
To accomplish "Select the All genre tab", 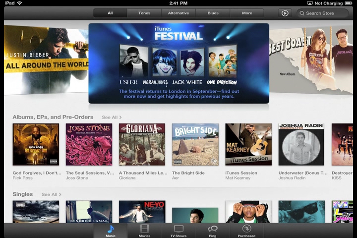I will click(x=110, y=13).
